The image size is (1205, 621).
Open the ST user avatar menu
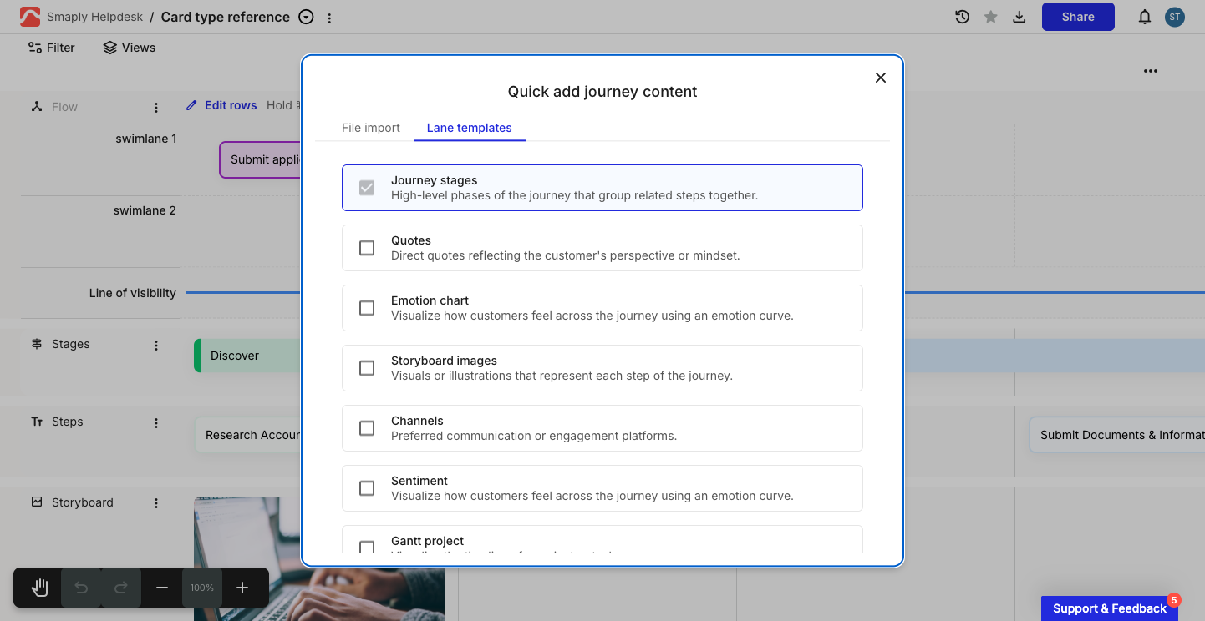(x=1175, y=17)
